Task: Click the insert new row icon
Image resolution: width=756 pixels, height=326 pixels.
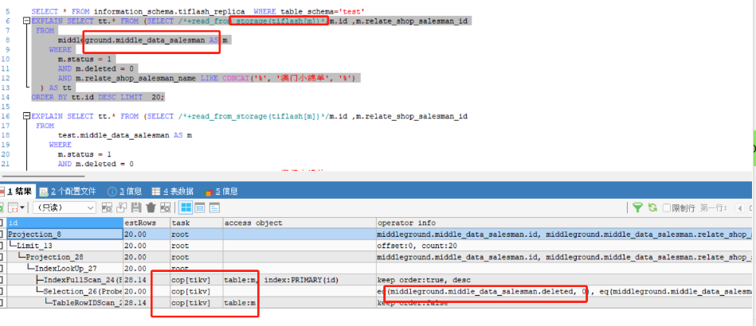Action: click(107, 208)
